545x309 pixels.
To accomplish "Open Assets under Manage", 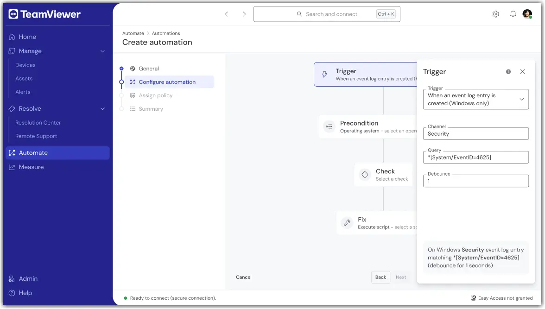I will click(24, 79).
